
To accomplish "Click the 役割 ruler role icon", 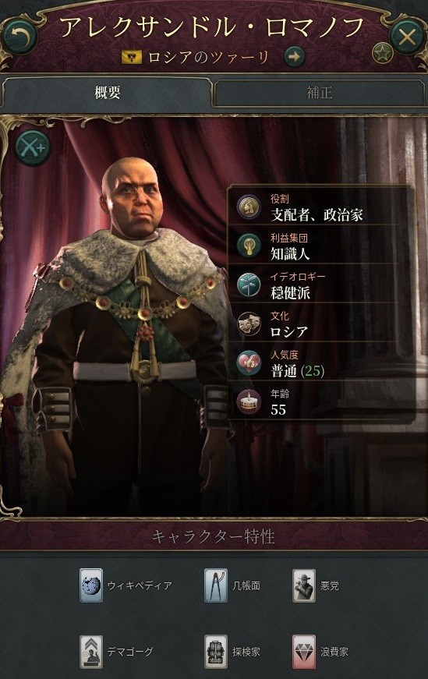I will (x=249, y=207).
